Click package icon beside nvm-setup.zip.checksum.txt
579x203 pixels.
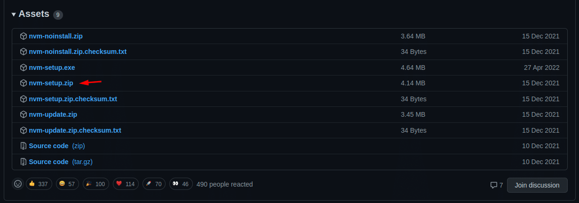pos(24,99)
